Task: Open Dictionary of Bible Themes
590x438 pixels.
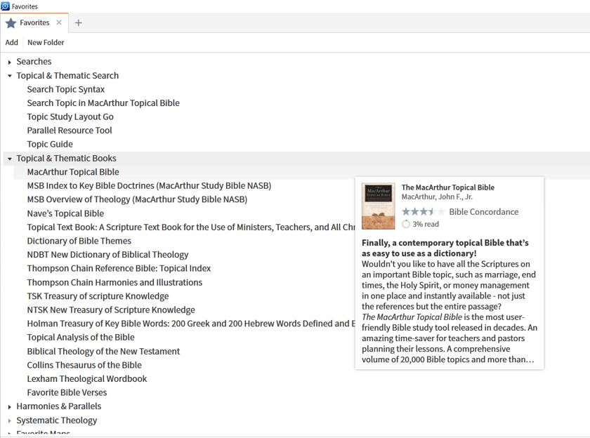Action: [79, 241]
